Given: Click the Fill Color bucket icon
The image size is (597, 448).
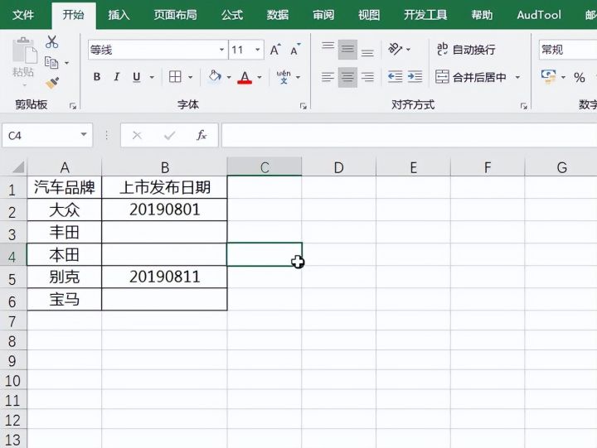Looking at the screenshot, I should click(x=215, y=77).
